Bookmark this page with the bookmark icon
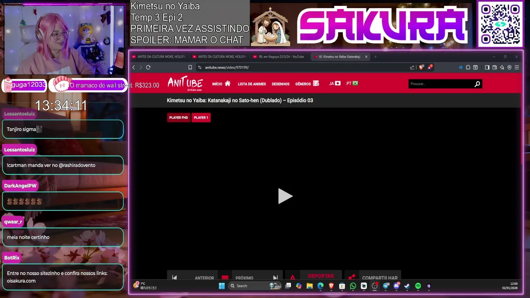This screenshot has height=298, width=530. click(190, 67)
